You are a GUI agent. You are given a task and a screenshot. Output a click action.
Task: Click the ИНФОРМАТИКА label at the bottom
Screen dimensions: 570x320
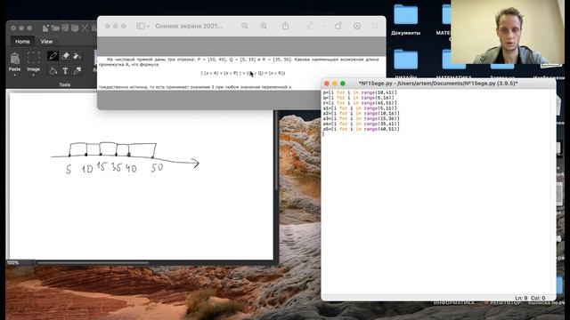[453, 302]
